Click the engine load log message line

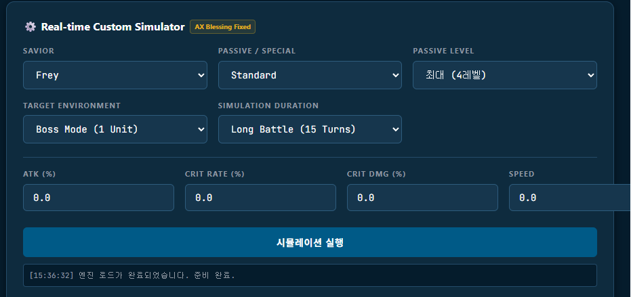136,275
